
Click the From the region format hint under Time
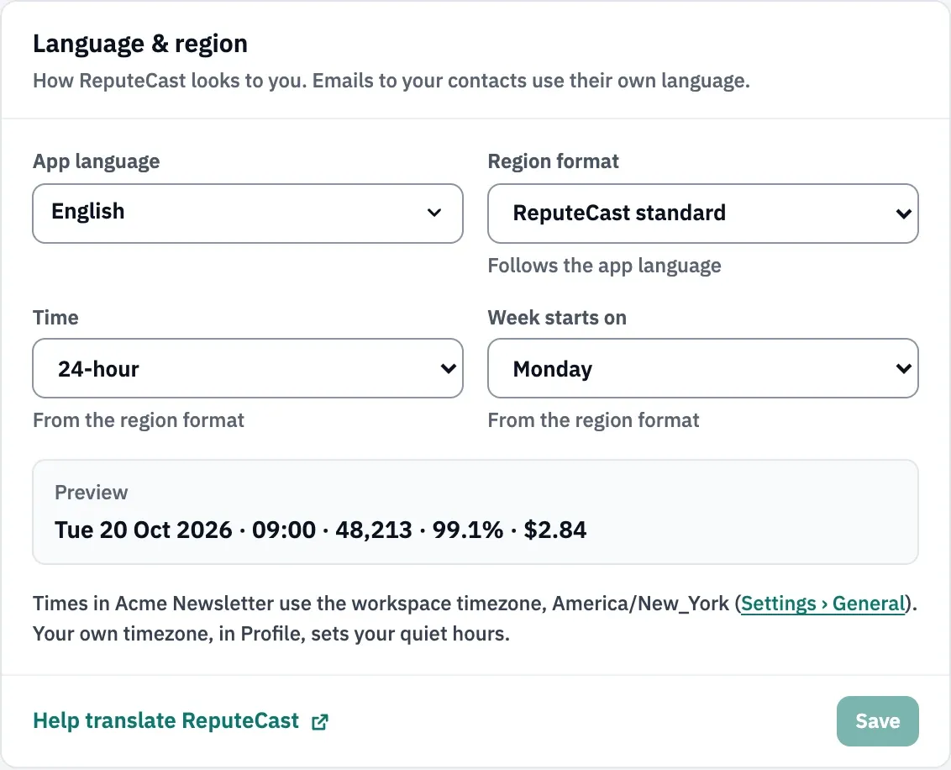coord(139,420)
